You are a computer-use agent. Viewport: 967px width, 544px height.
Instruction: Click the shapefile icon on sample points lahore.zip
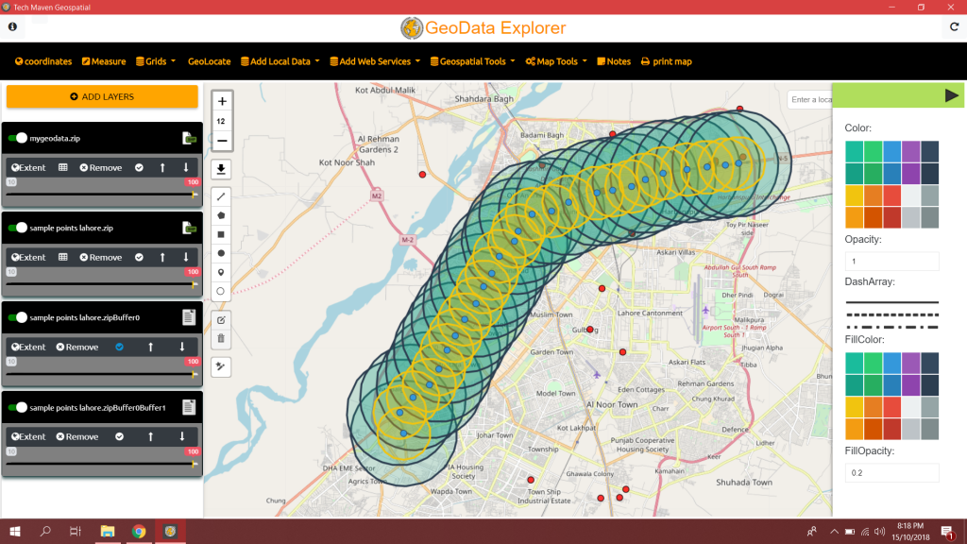[189, 228]
